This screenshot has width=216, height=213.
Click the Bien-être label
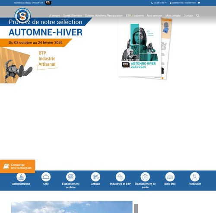click(170, 184)
